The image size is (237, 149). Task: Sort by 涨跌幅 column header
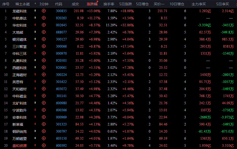point(92,4)
